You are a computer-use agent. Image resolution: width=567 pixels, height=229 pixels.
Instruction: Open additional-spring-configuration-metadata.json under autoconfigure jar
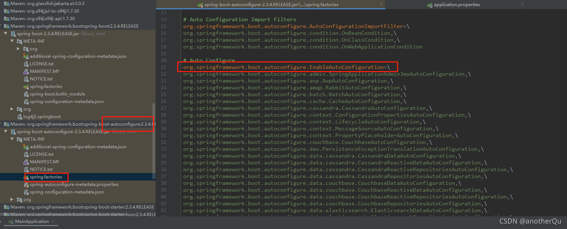(x=78, y=146)
